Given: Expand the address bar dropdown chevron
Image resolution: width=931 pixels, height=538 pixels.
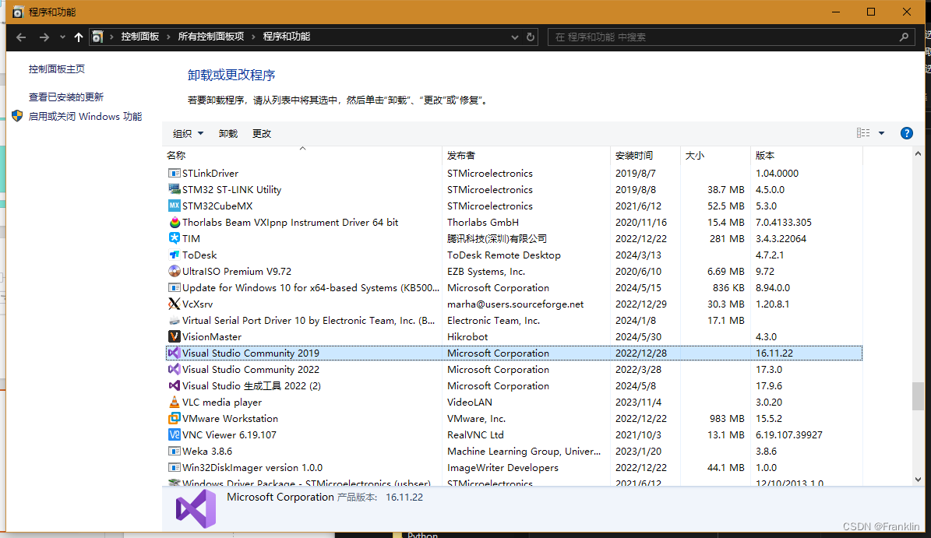Looking at the screenshot, I should (x=513, y=37).
